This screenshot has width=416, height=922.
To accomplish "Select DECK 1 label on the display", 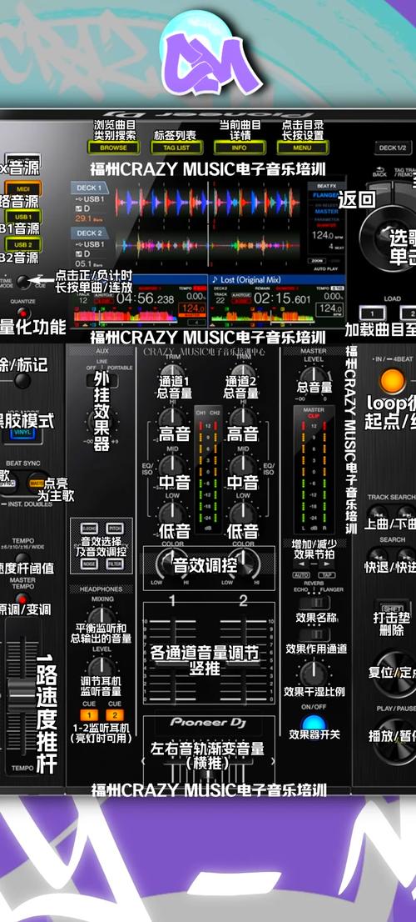I will tap(91, 188).
